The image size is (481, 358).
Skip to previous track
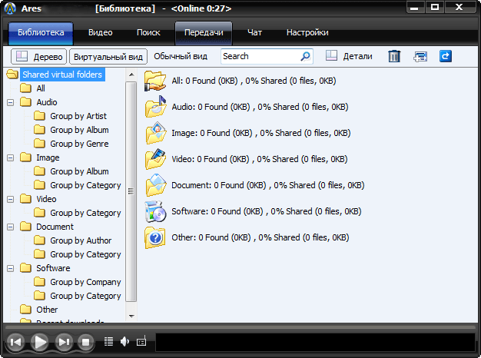[15, 342]
